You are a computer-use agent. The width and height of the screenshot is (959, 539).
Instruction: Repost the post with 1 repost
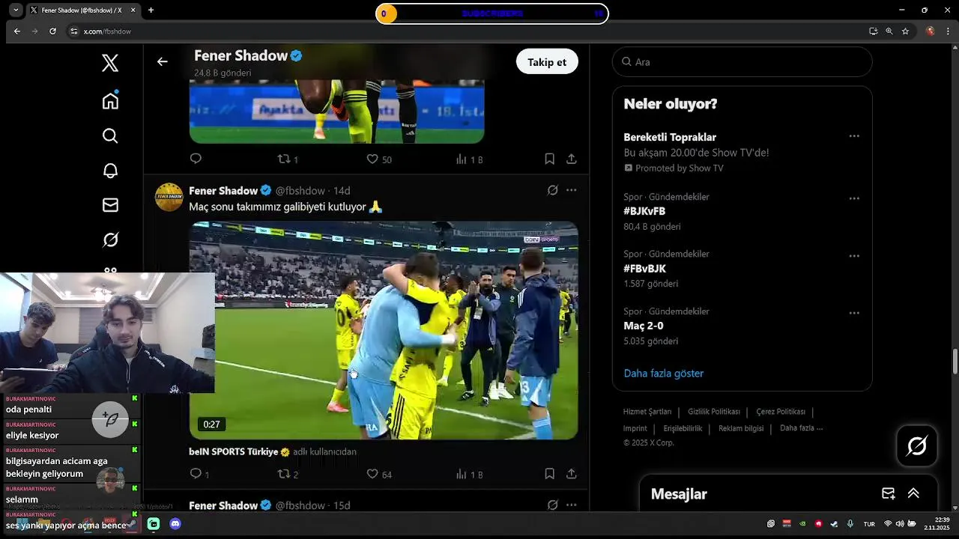click(x=288, y=159)
